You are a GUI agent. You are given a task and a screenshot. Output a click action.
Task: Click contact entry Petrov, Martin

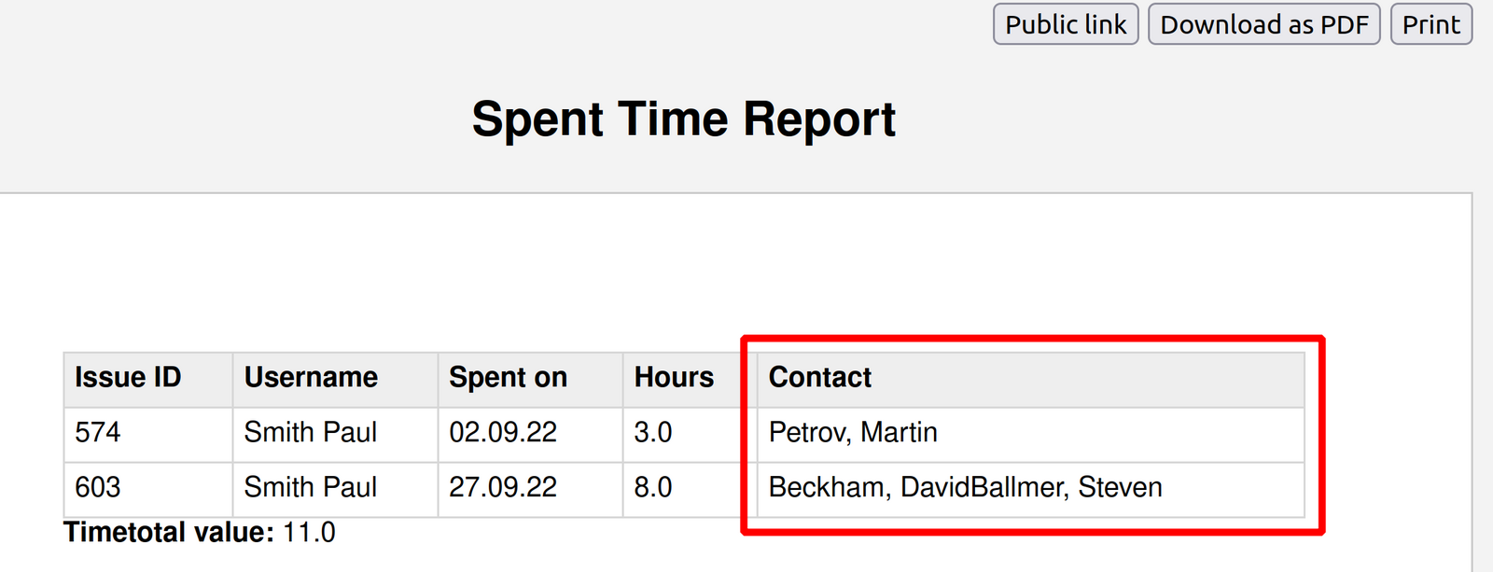coord(850,433)
